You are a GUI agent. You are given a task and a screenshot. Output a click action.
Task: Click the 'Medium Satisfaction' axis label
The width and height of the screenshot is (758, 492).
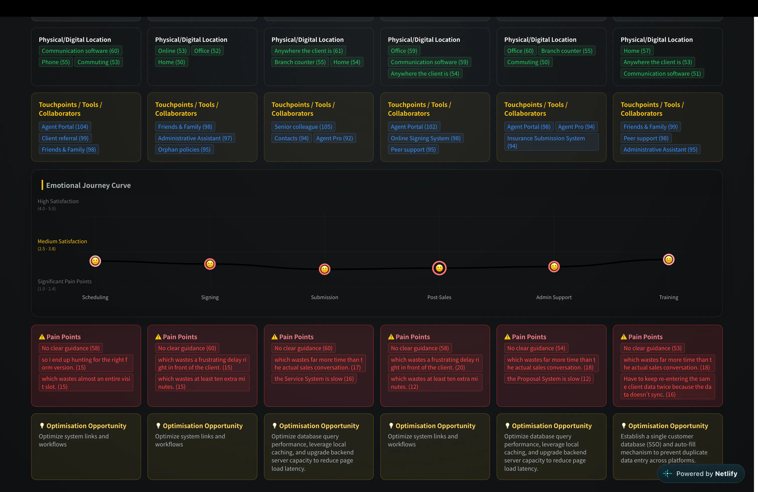[x=62, y=241]
